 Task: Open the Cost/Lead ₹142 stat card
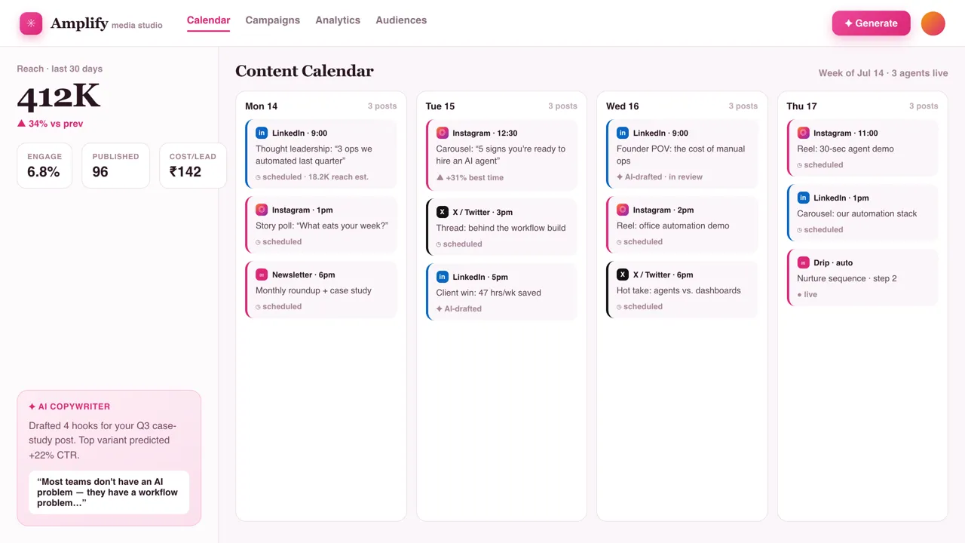click(193, 165)
